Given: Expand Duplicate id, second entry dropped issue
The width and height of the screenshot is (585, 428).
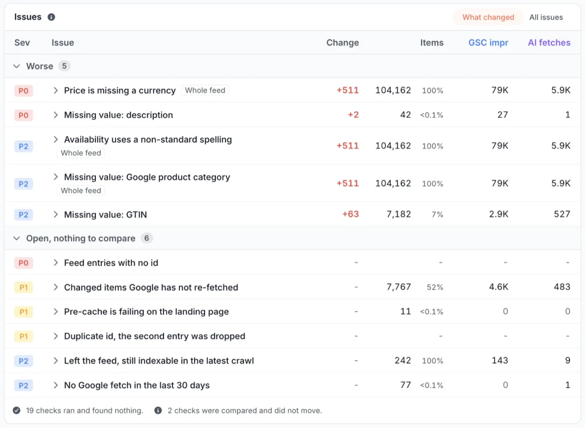Looking at the screenshot, I should (55, 336).
